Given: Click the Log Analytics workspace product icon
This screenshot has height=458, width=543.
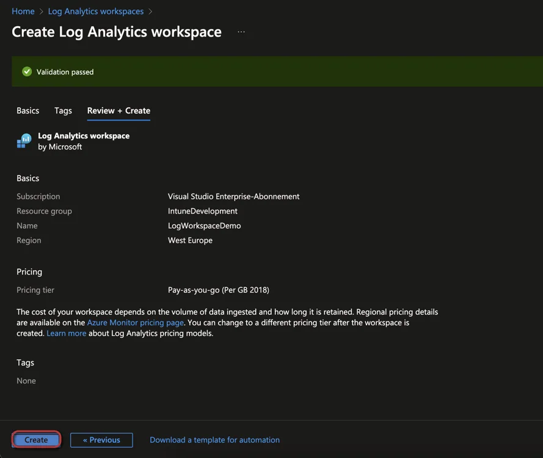Looking at the screenshot, I should point(24,141).
